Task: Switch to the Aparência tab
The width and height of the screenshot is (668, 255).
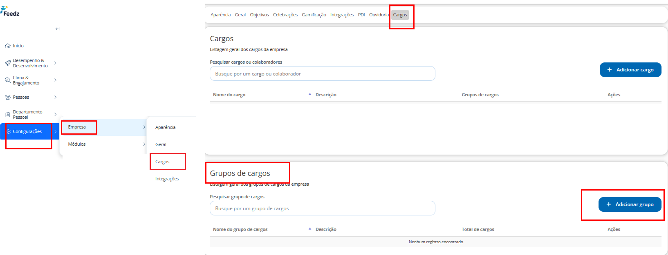Action: (221, 15)
